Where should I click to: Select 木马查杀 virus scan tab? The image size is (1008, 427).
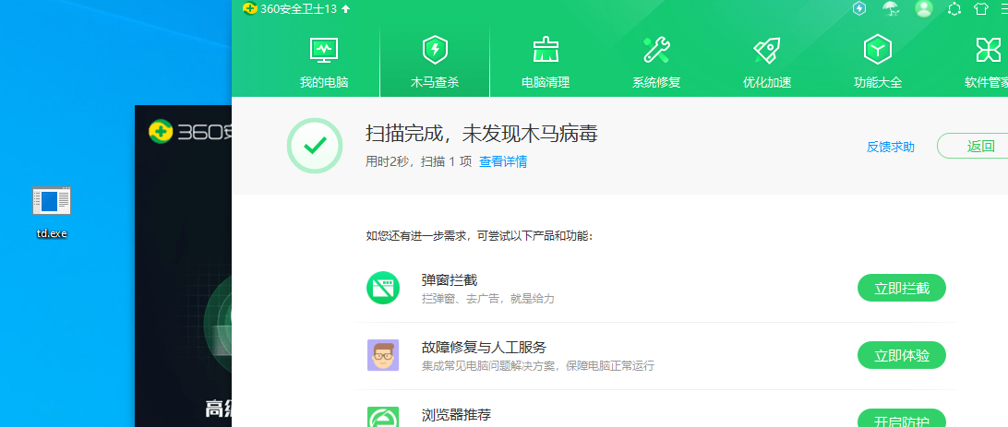pyautogui.click(x=435, y=63)
